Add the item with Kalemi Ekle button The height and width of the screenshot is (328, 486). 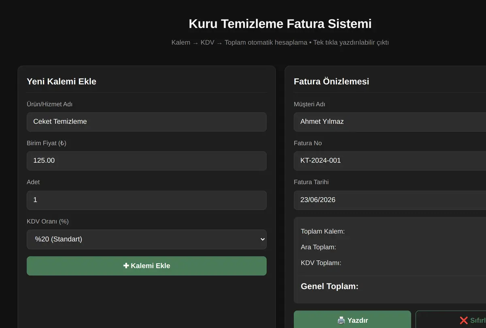tap(147, 266)
